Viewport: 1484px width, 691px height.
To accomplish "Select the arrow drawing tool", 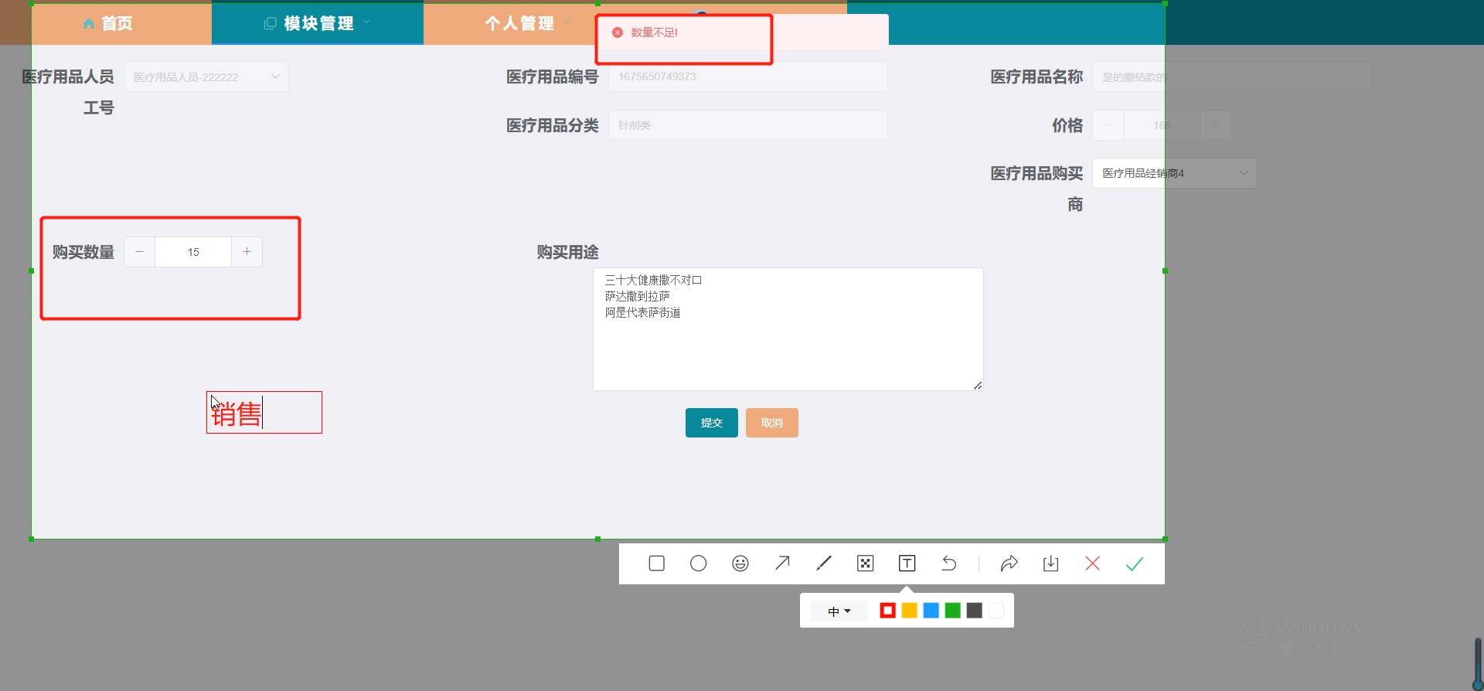I will (x=782, y=563).
